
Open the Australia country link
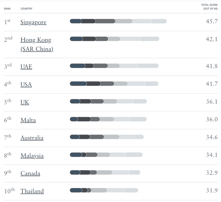pyautogui.click(x=32, y=138)
